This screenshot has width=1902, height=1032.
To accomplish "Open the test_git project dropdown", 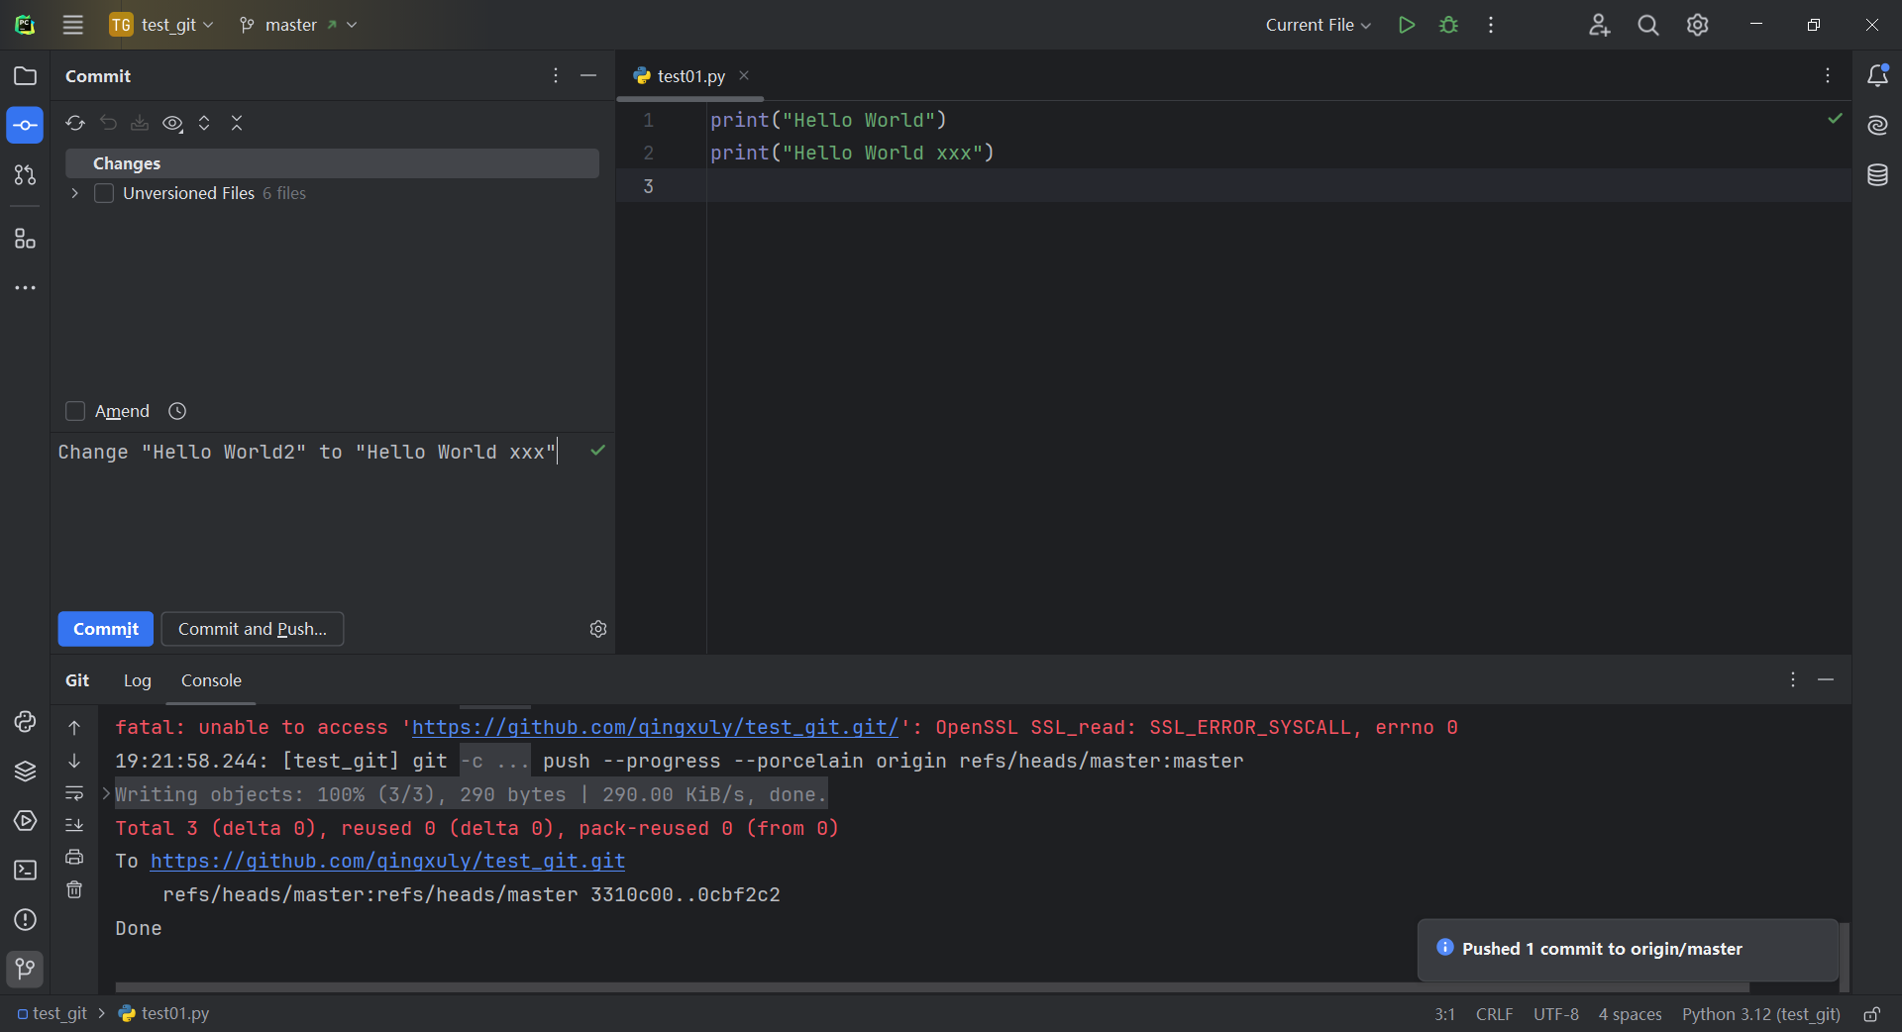I will 162,25.
